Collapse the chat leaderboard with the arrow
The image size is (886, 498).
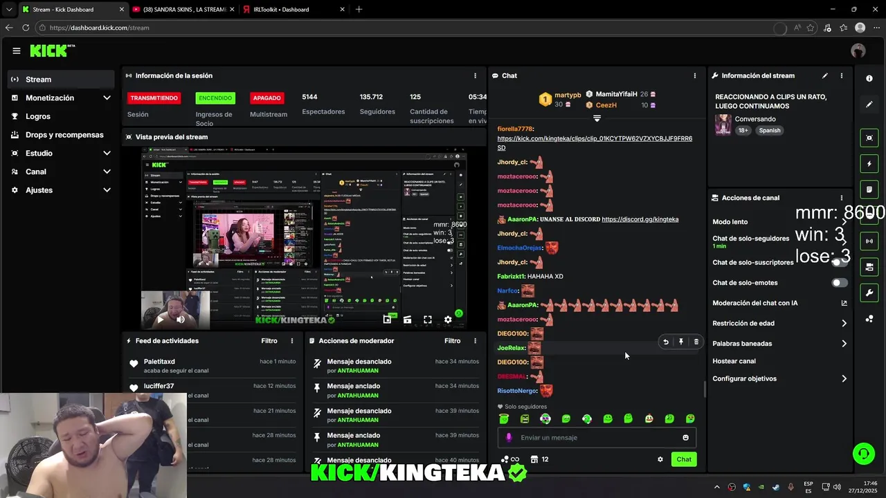(597, 118)
